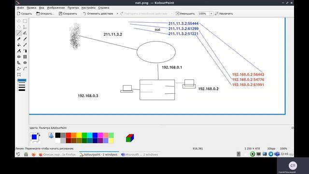Swap foreground and background colors
This screenshot has width=309, height=174.
[39, 134]
